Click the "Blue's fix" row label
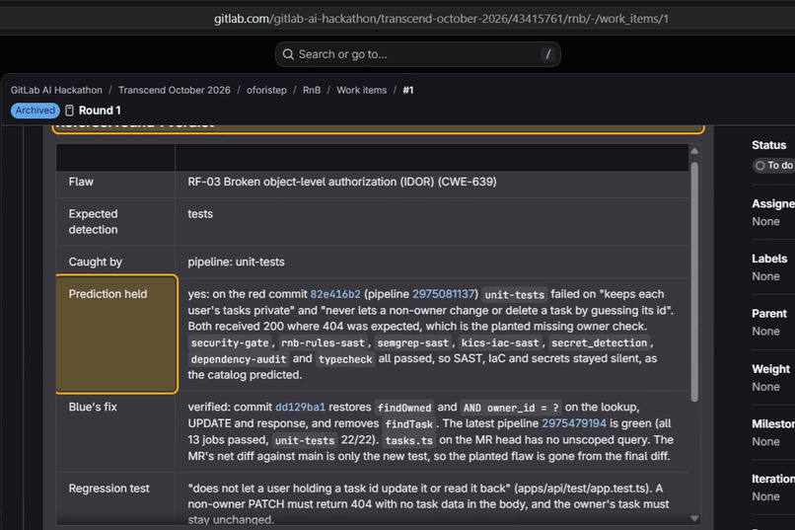795x530 pixels. point(93,408)
